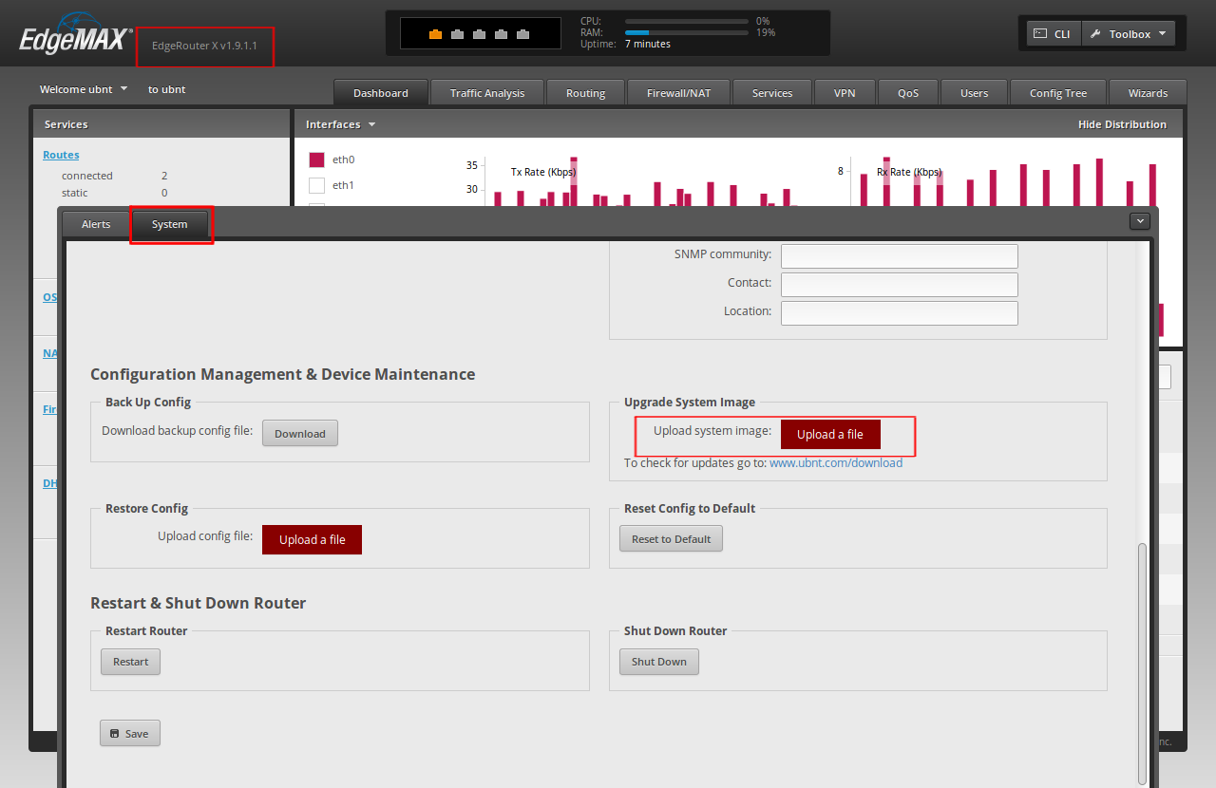Click the SNMP community input field
The image size is (1216, 788).
(x=900, y=255)
